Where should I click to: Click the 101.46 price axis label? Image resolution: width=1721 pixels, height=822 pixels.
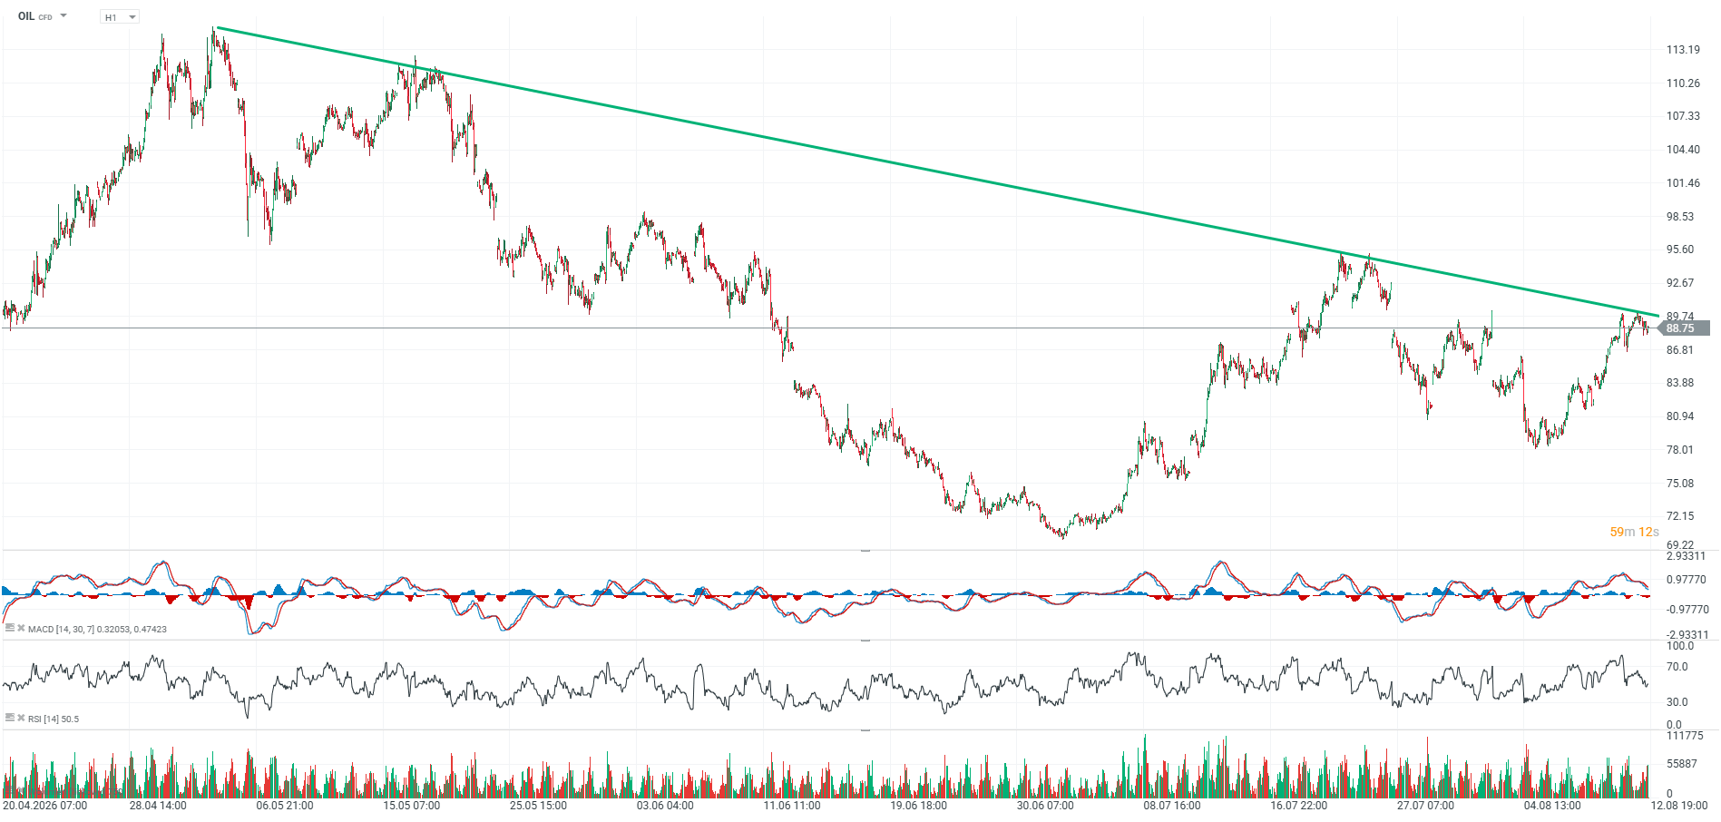tap(1683, 183)
